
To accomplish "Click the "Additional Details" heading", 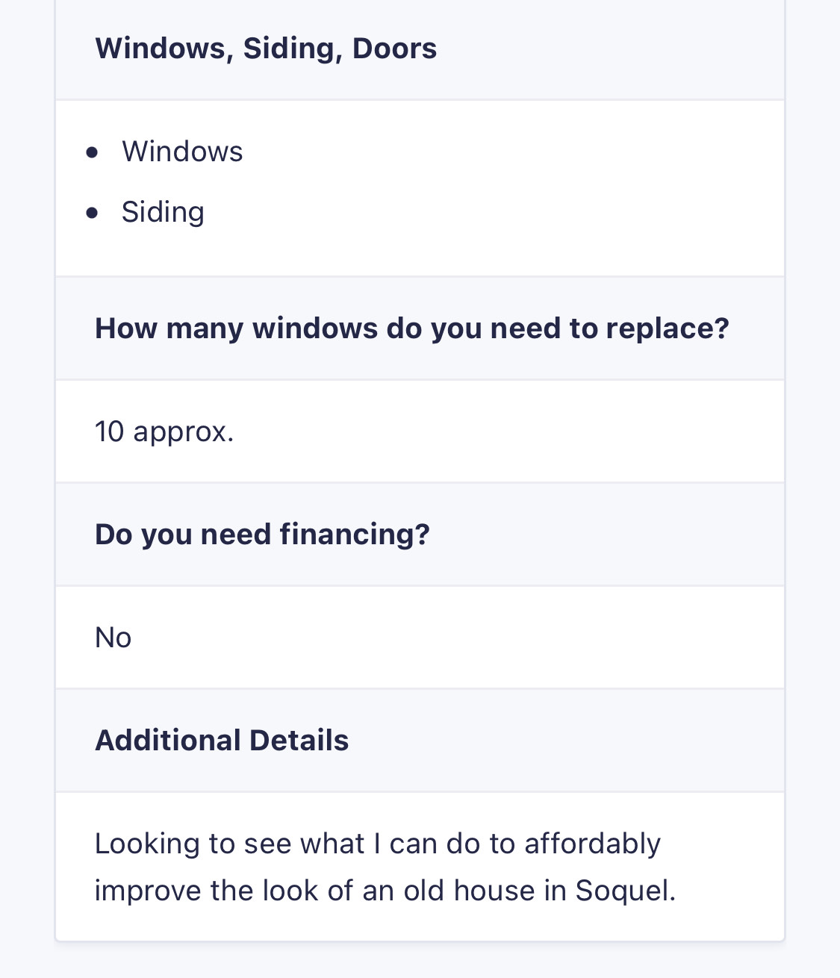I will tap(222, 741).
